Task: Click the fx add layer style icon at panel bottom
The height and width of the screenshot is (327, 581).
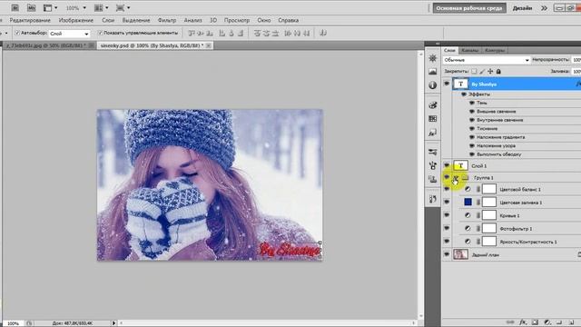Action: (x=523, y=322)
